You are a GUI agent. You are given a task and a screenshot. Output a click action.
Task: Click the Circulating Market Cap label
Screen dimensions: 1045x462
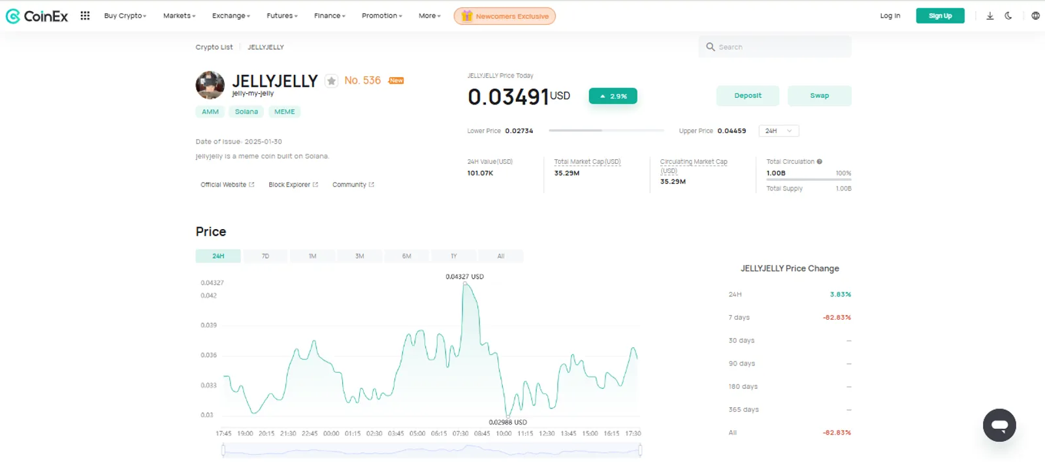click(x=693, y=166)
